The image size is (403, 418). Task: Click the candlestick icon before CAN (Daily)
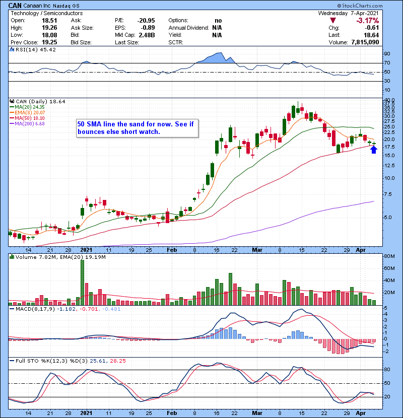click(x=12, y=102)
